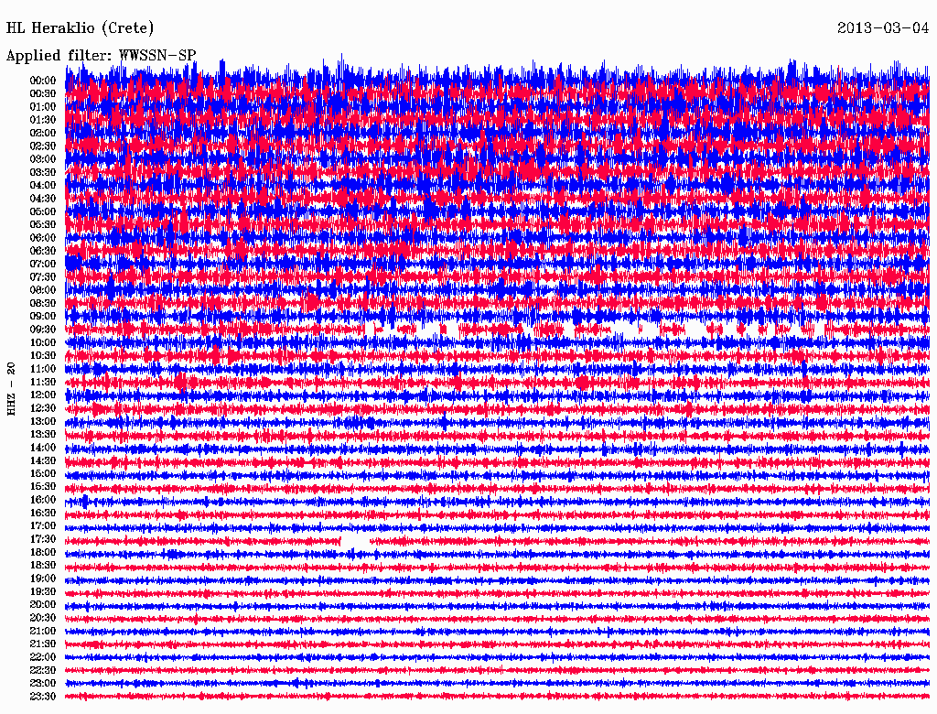Click the 07:30 time label
937x714 pixels.
point(43,276)
